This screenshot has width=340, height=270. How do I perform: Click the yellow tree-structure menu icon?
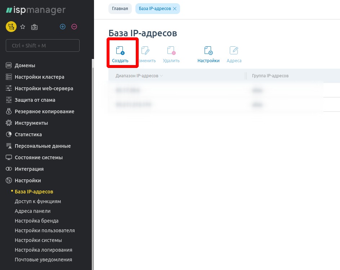[x=11, y=27]
